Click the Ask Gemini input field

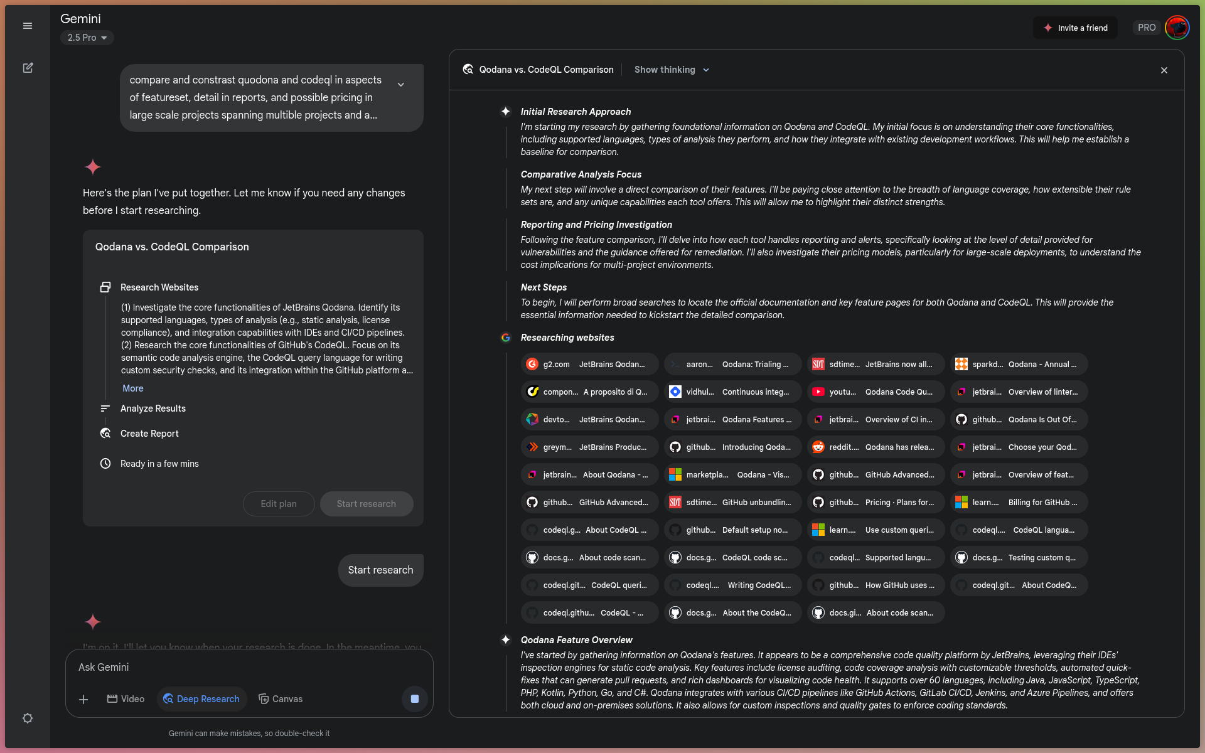coord(249,667)
